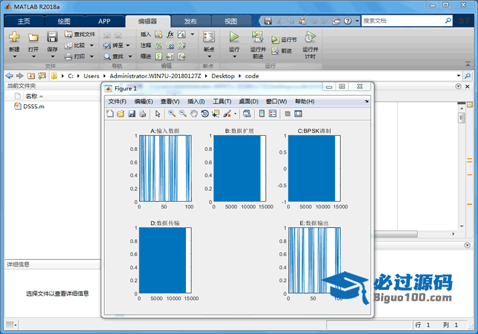
Task: Activate the Rotate 3D tool
Action: click(x=205, y=114)
